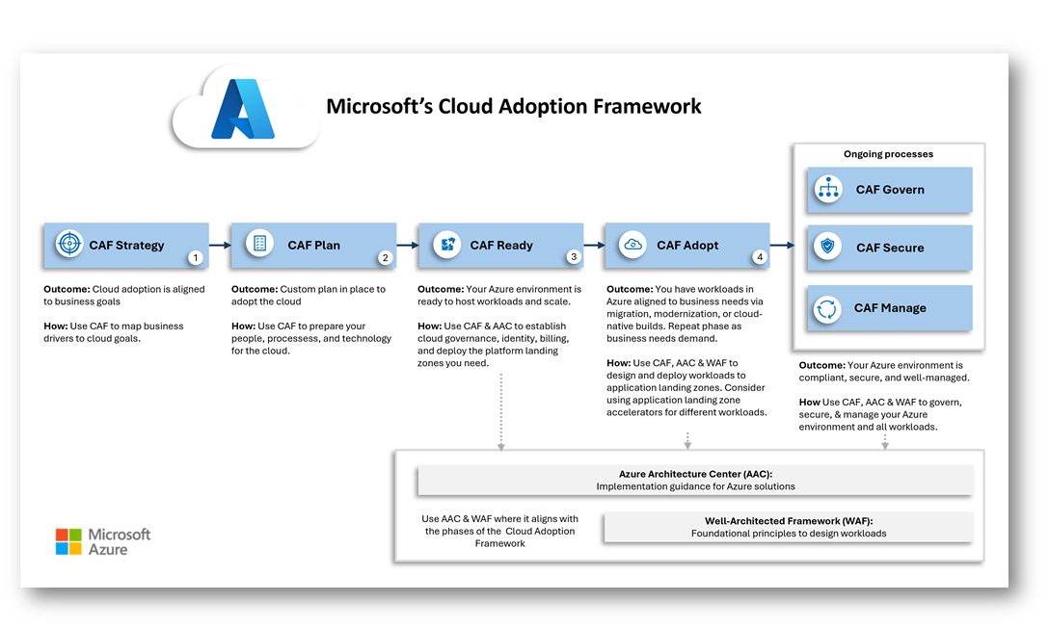Open the CAF Secure box
The image size is (1049, 628).
[x=890, y=248]
